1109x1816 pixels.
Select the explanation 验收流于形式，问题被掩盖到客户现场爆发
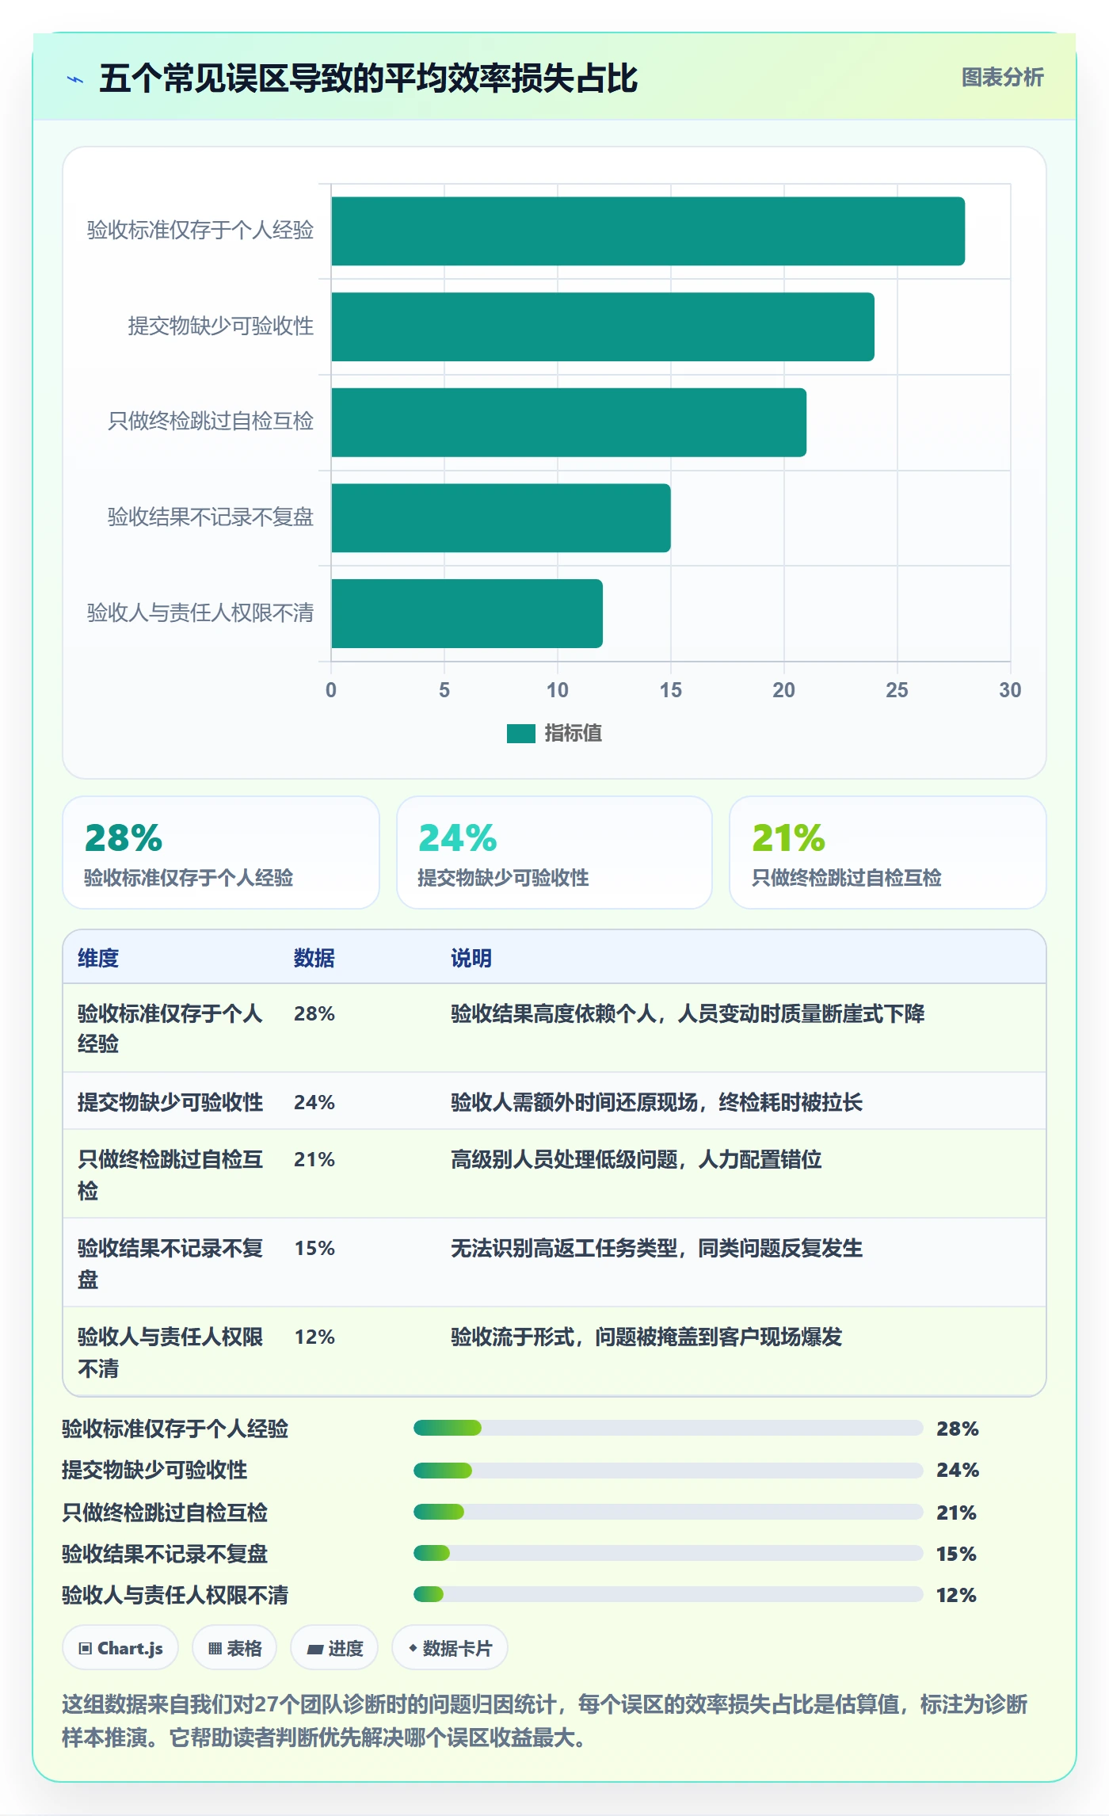point(646,1337)
